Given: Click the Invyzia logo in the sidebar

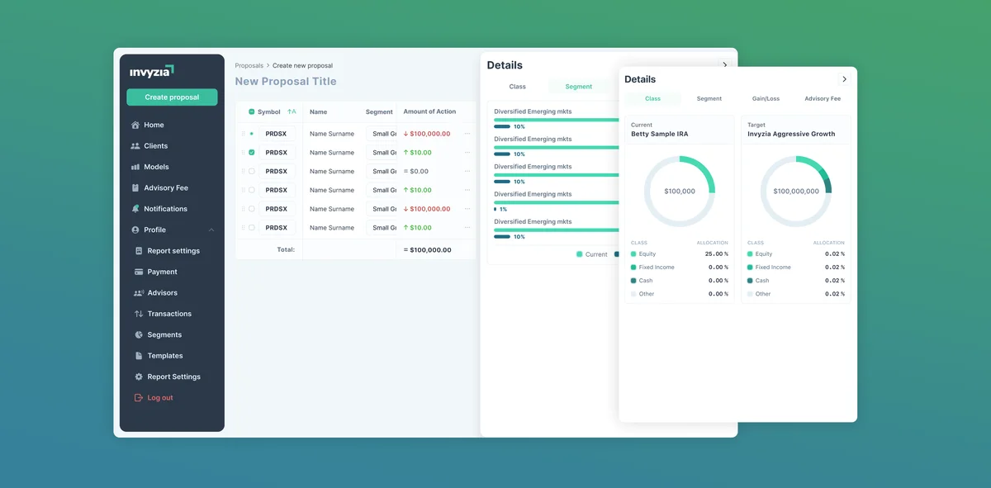Looking at the screenshot, I should [x=152, y=71].
